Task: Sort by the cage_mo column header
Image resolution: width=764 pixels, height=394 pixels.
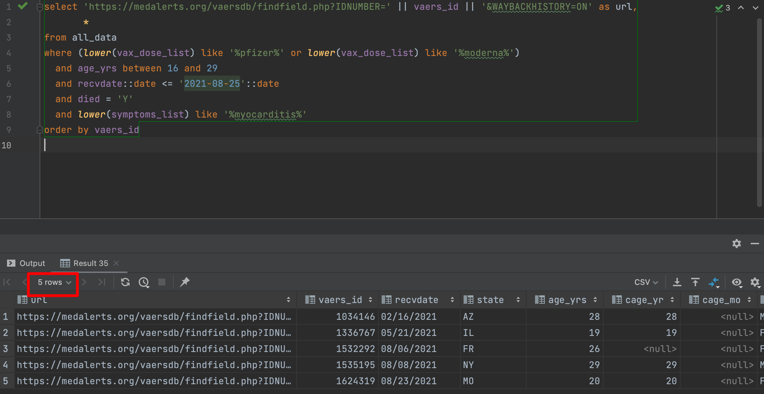Action: [719, 300]
